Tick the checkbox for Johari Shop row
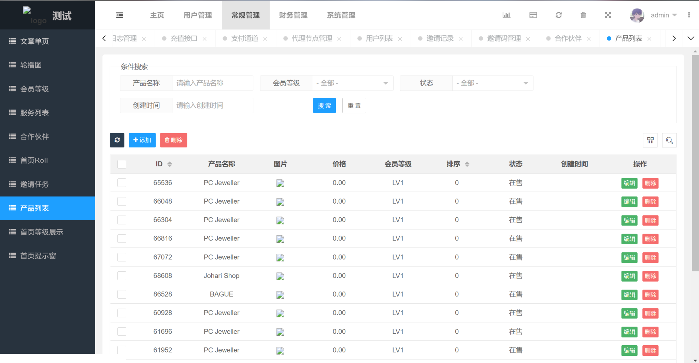Screen dimensions: 699x363 click(122, 276)
